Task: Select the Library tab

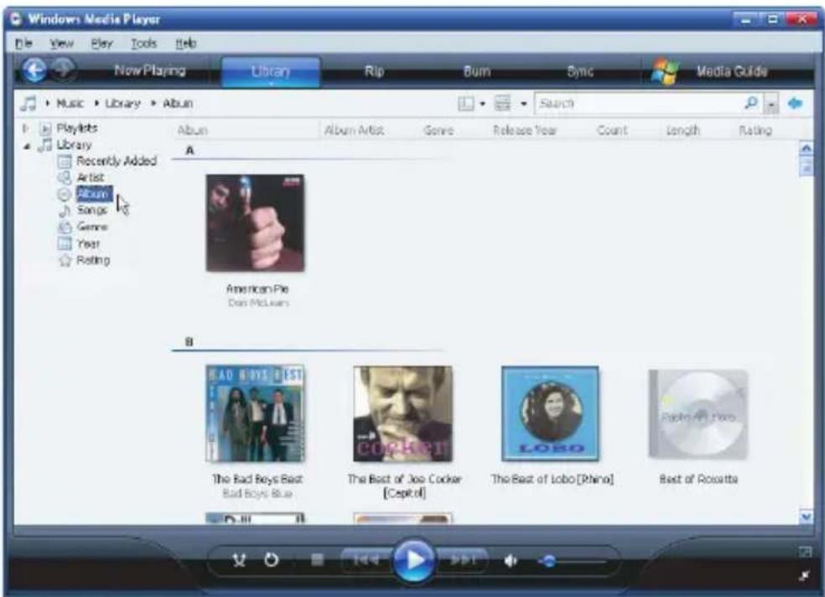Action: pyautogui.click(x=271, y=71)
